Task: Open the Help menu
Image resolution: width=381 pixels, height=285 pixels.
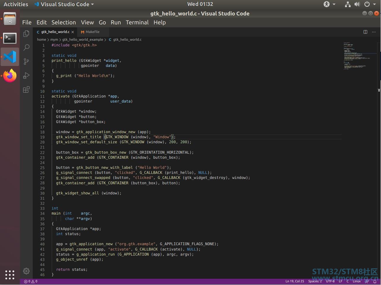Action: click(x=160, y=22)
